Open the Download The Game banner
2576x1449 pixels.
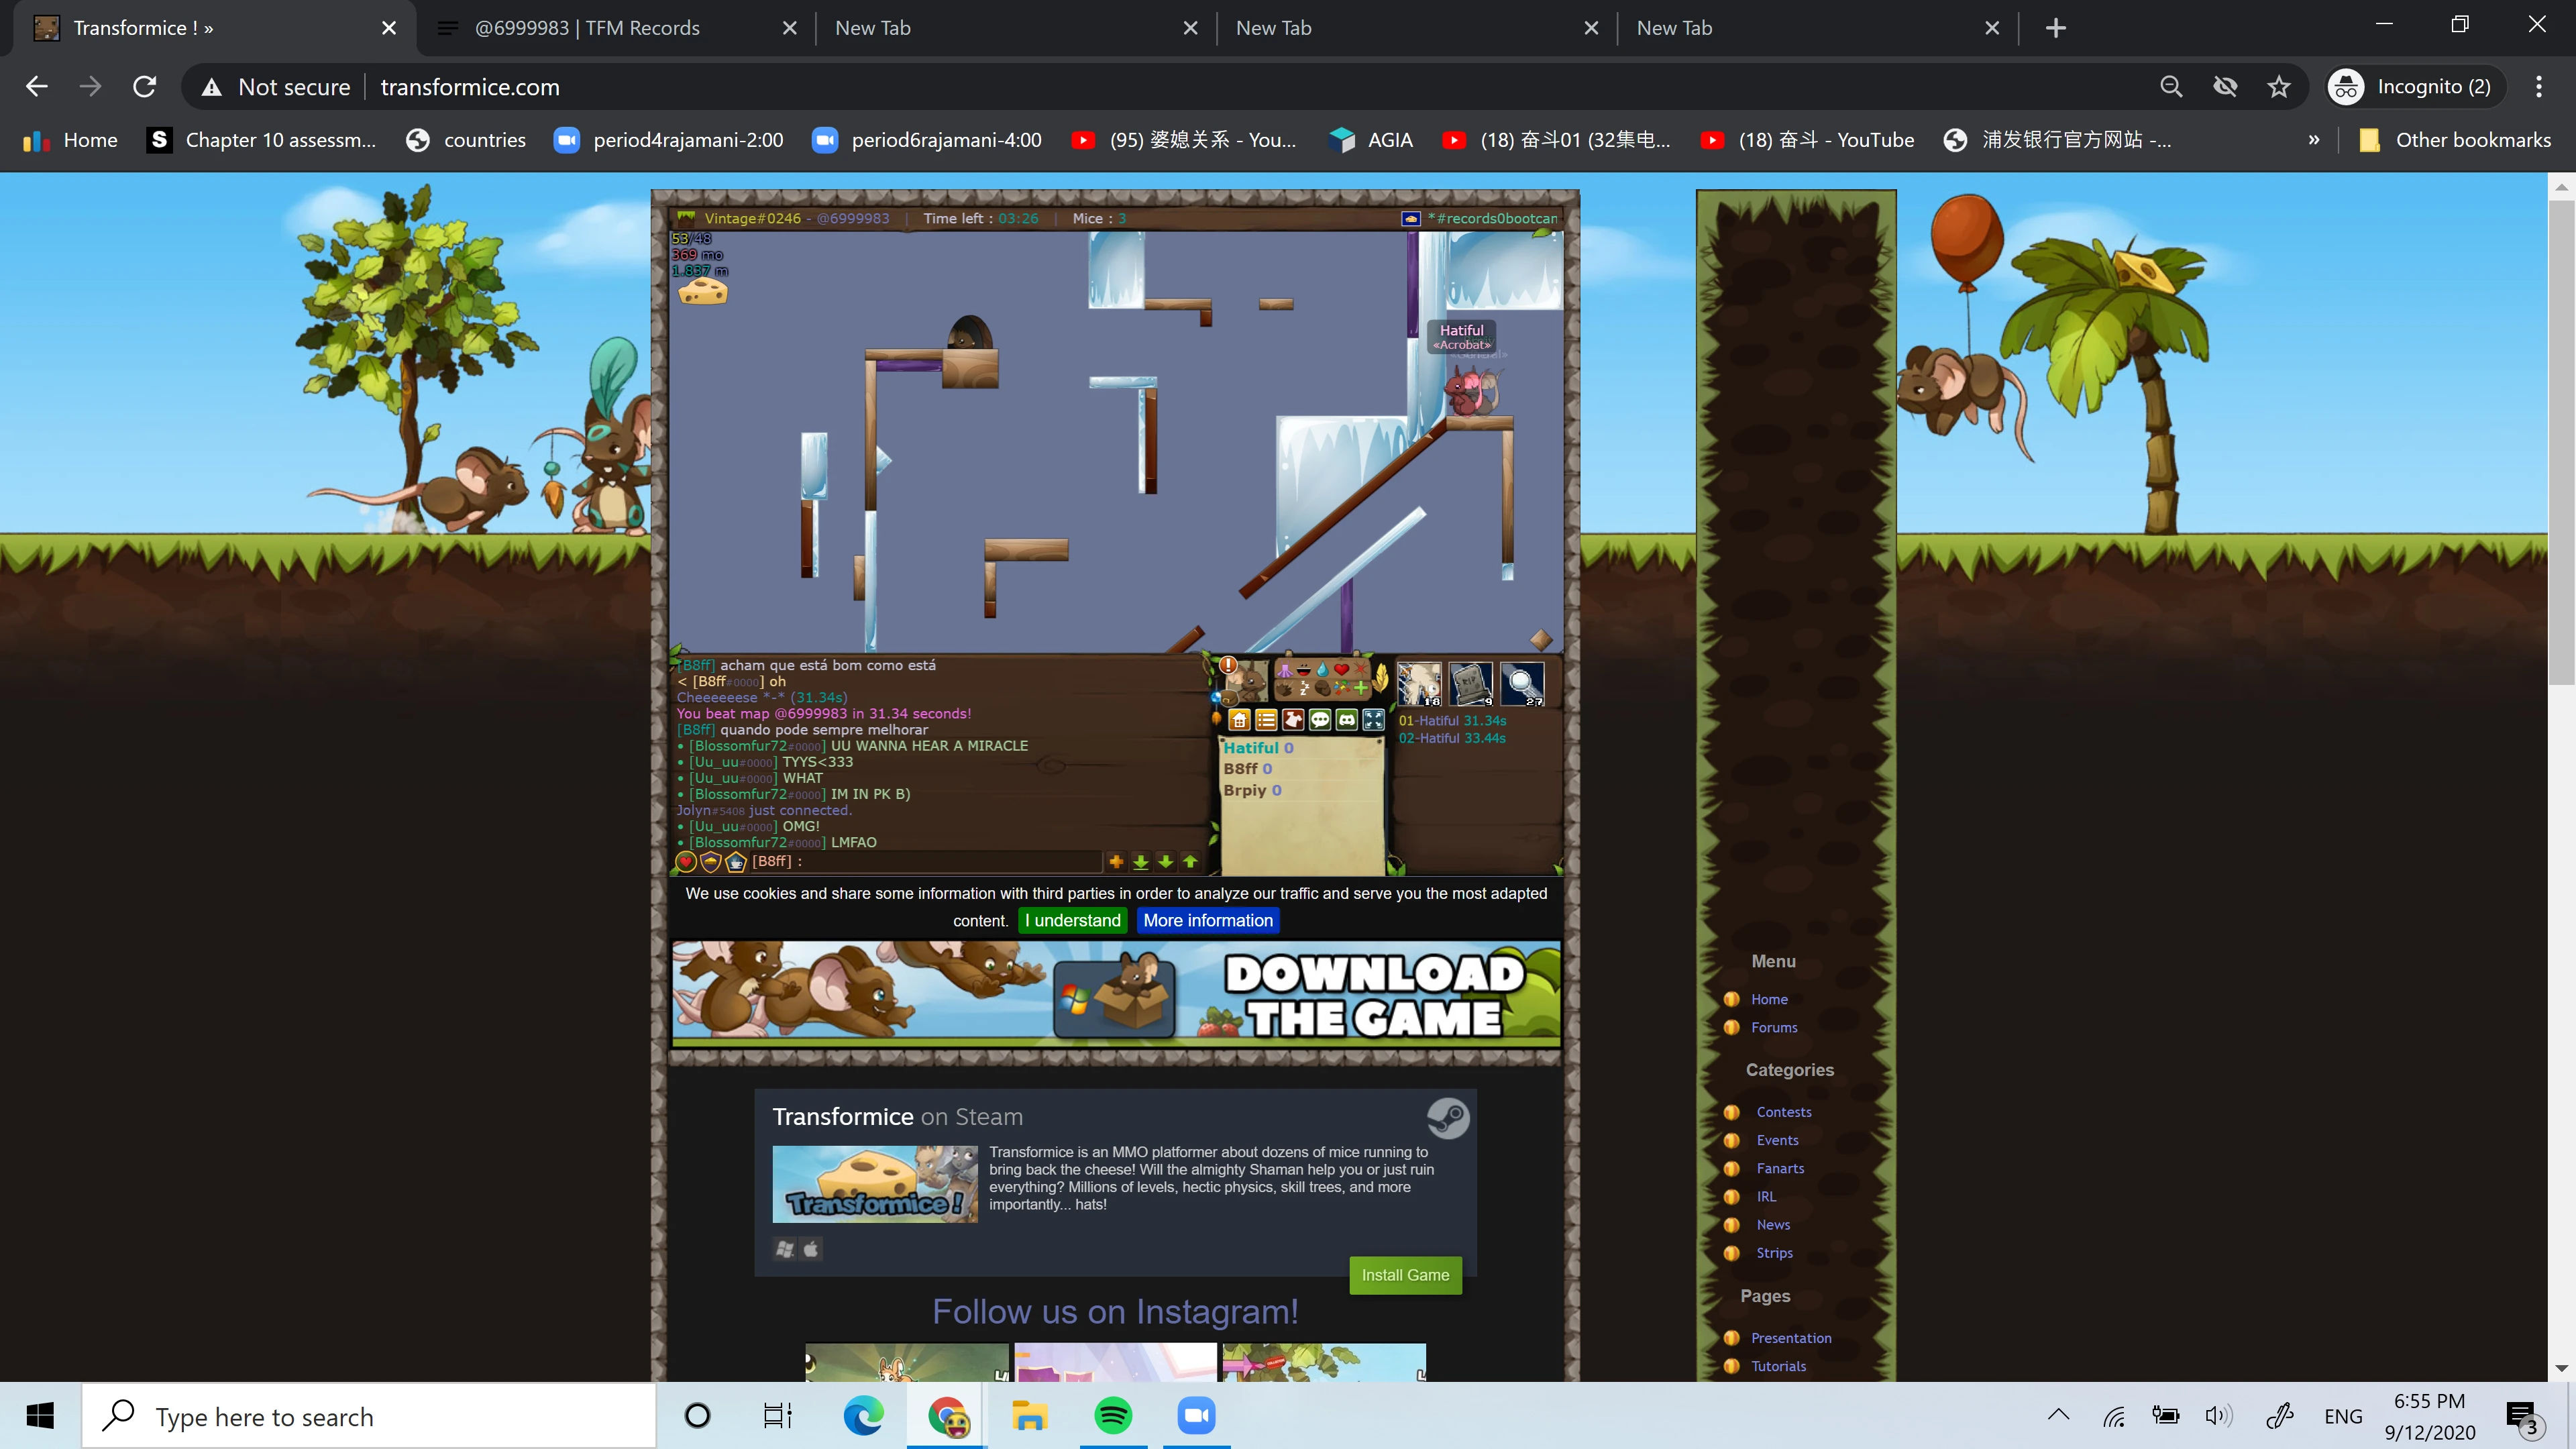(1116, 993)
